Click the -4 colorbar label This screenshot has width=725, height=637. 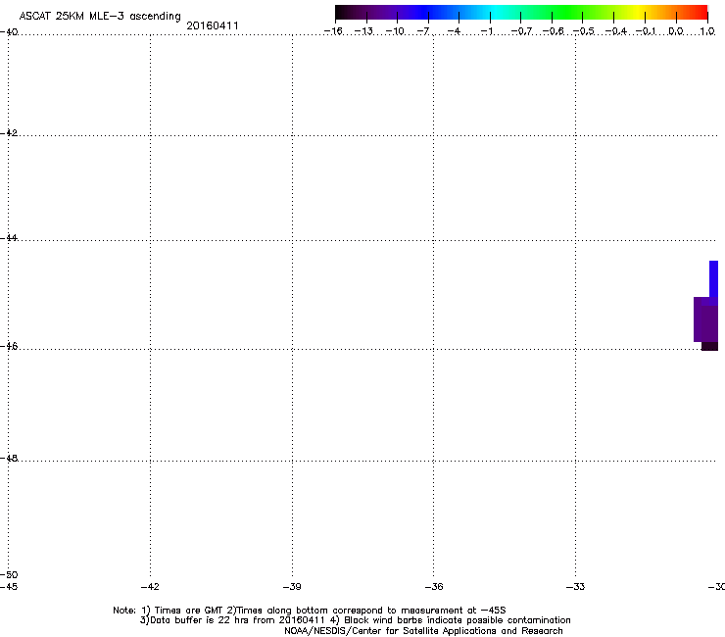[454, 31]
